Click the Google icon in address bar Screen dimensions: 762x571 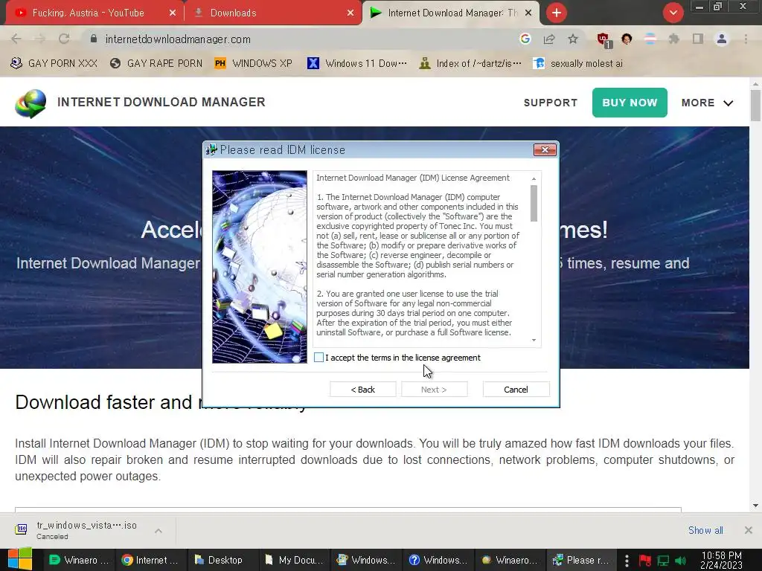pos(525,39)
